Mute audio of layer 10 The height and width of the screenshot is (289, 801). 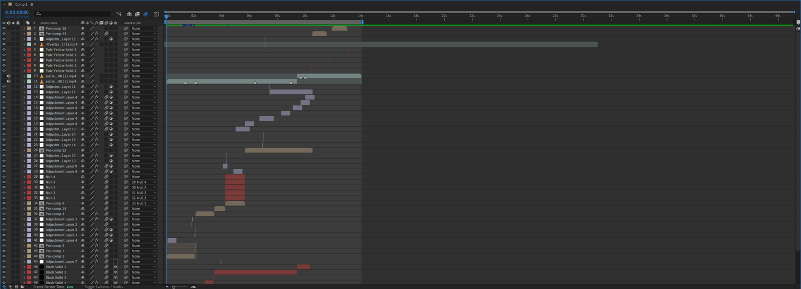9,76
